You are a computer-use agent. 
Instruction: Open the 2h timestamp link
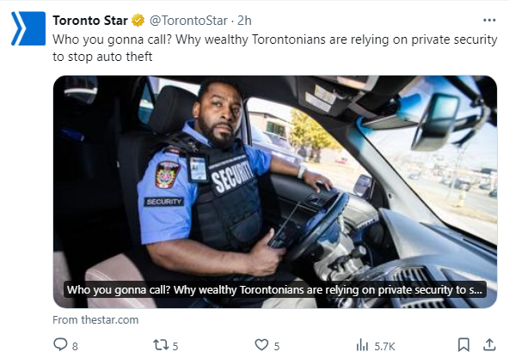coord(244,21)
